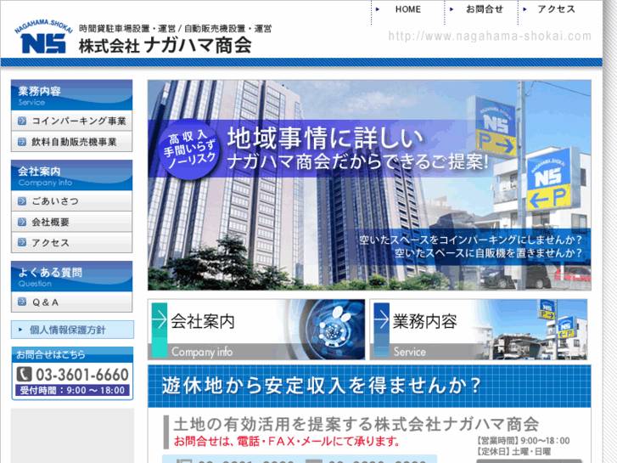Open ごあいさつ in the sidebar
Image resolution: width=617 pixels, height=463 pixels.
(x=71, y=201)
